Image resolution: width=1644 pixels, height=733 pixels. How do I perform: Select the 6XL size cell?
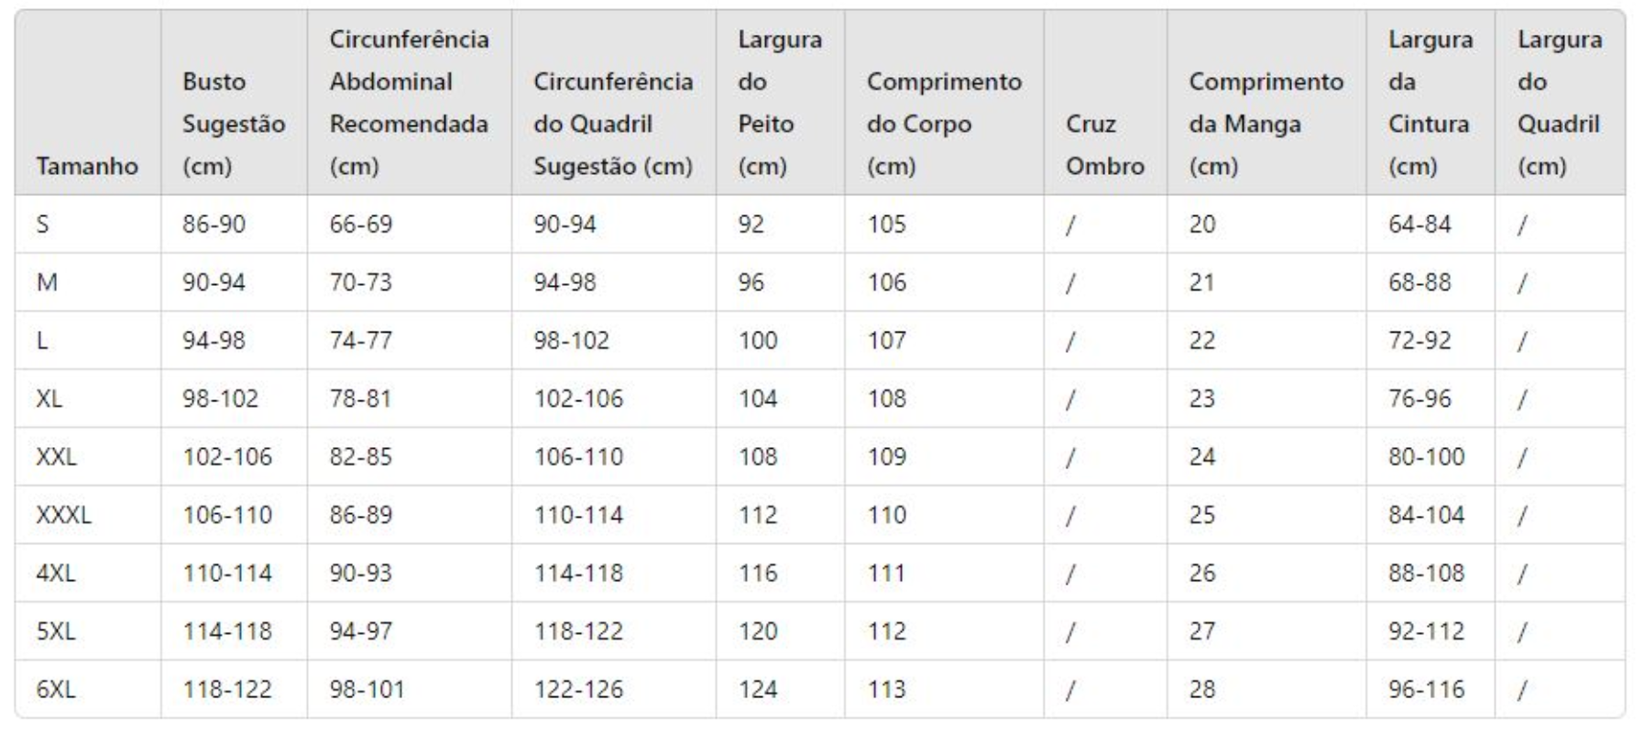point(56,689)
